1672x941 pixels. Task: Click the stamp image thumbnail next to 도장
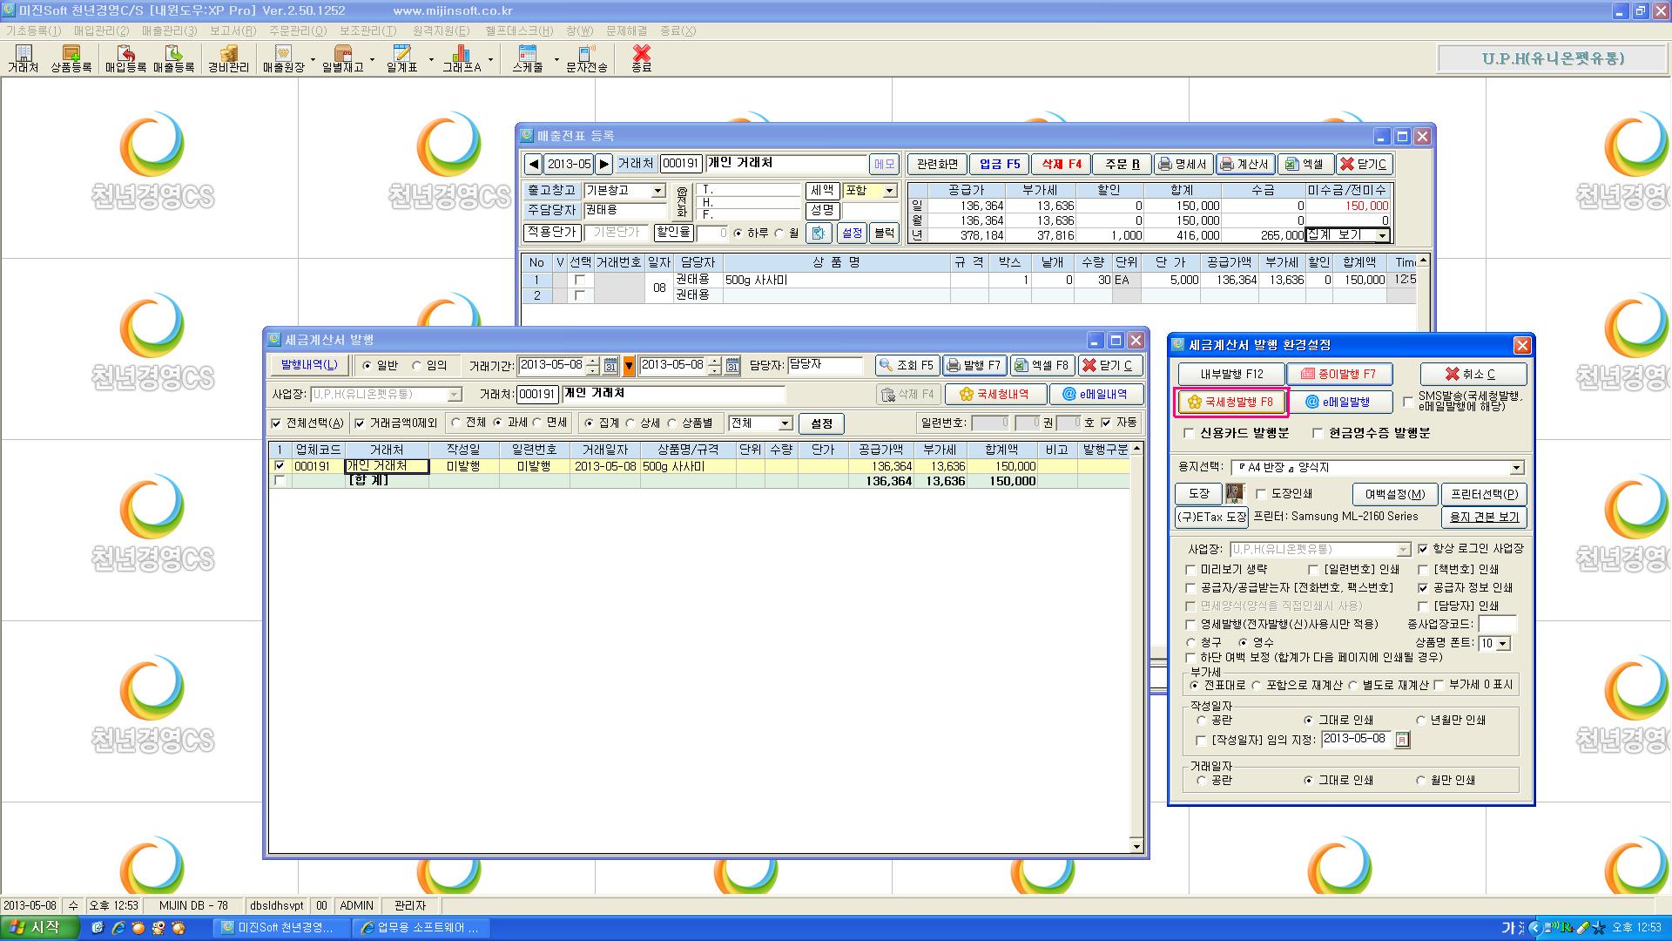click(1234, 494)
